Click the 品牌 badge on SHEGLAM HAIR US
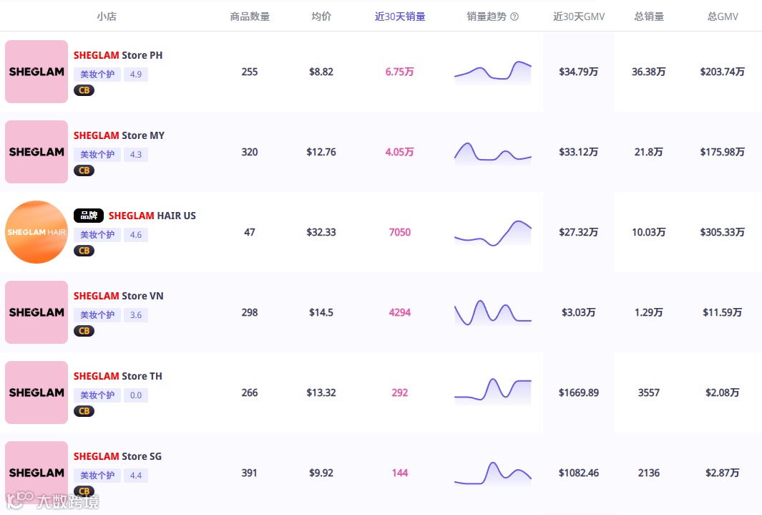The width and height of the screenshot is (762, 515). pos(89,216)
